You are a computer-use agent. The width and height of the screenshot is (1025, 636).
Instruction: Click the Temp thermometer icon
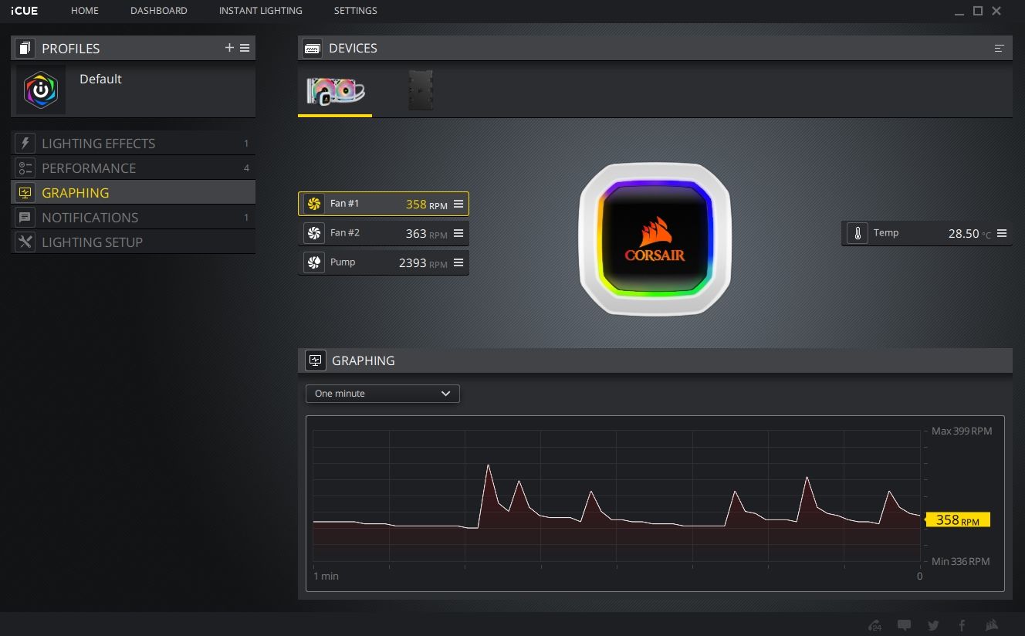click(858, 233)
